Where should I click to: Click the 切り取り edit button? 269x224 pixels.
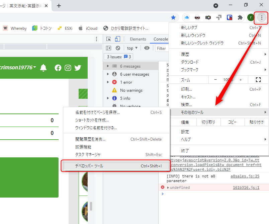click(x=208, y=122)
